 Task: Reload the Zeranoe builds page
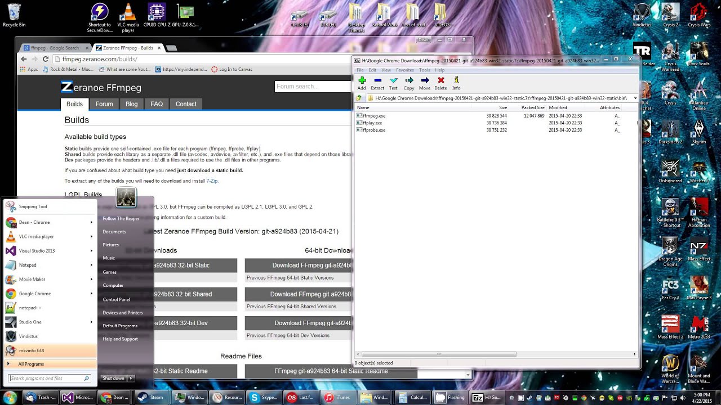point(46,59)
